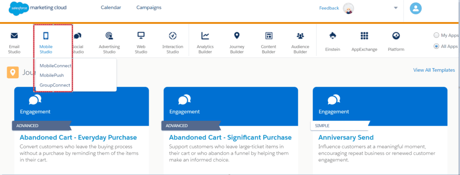Launch Journey Builder pin icon
This screenshot has height=175, width=460.
pyautogui.click(x=237, y=36)
